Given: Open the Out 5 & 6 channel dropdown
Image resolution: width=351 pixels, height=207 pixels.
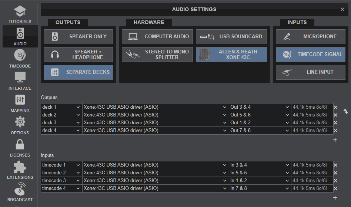Looking at the screenshot, I should (x=260, y=115).
